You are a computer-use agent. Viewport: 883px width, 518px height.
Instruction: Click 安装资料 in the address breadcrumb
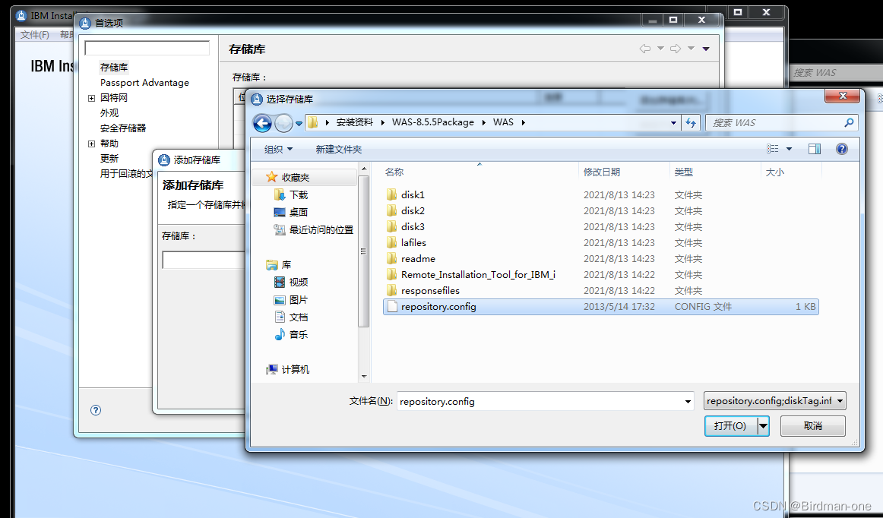click(355, 122)
